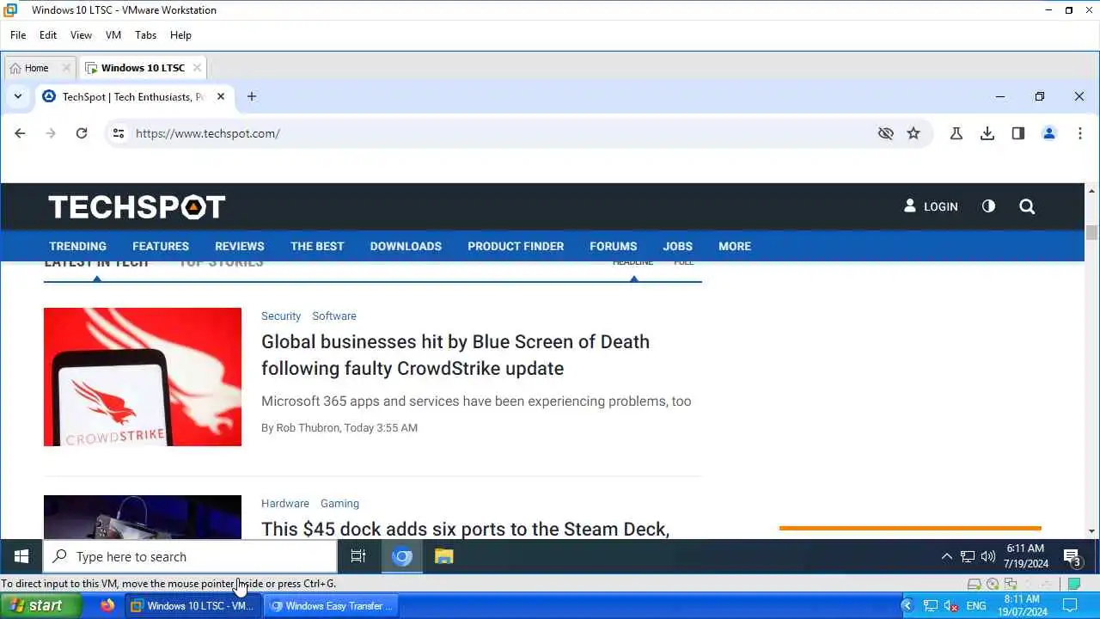Open the FORUMS nav item
The width and height of the screenshot is (1100, 619).
[613, 246]
